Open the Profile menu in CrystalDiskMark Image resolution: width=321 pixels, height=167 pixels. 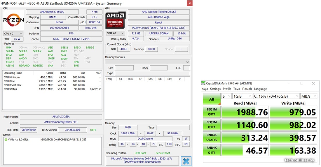(227, 89)
